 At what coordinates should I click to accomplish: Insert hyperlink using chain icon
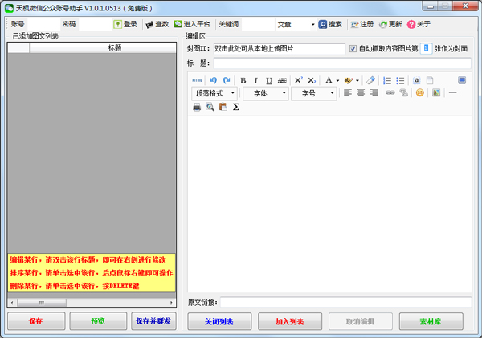point(390,93)
